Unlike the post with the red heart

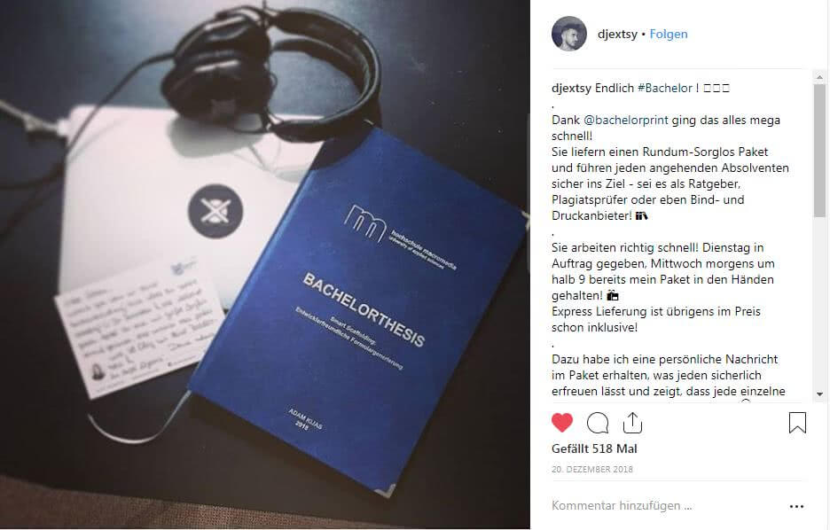tap(561, 423)
